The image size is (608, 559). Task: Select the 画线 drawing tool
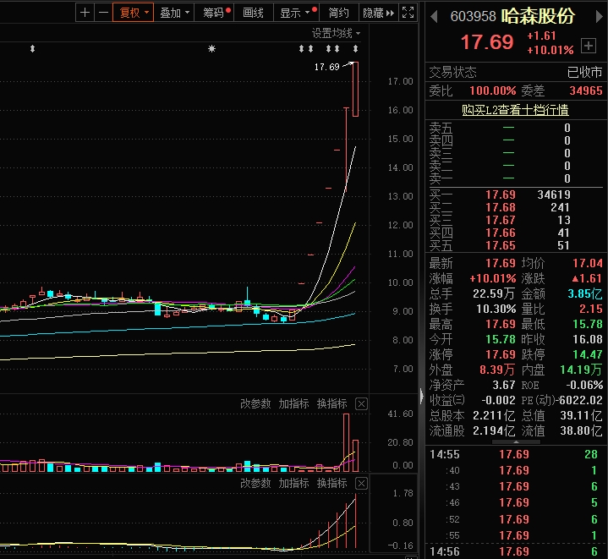(253, 13)
